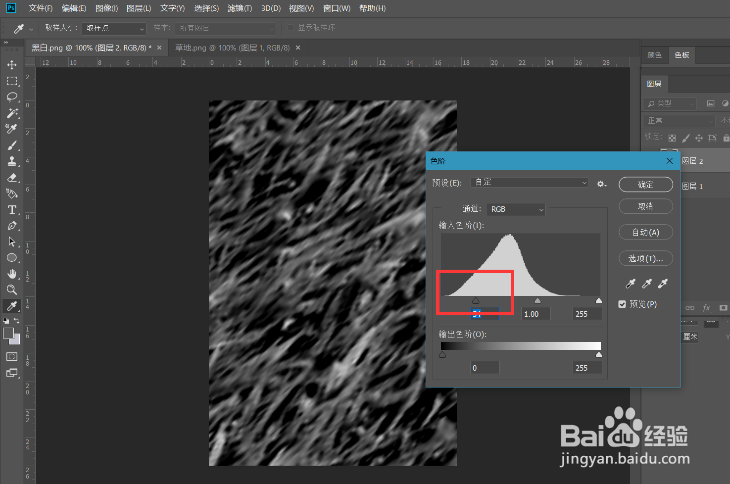Image resolution: width=730 pixels, height=484 pixels.
Task: Click the input midtone gamma slider triangle
Action: click(x=537, y=300)
